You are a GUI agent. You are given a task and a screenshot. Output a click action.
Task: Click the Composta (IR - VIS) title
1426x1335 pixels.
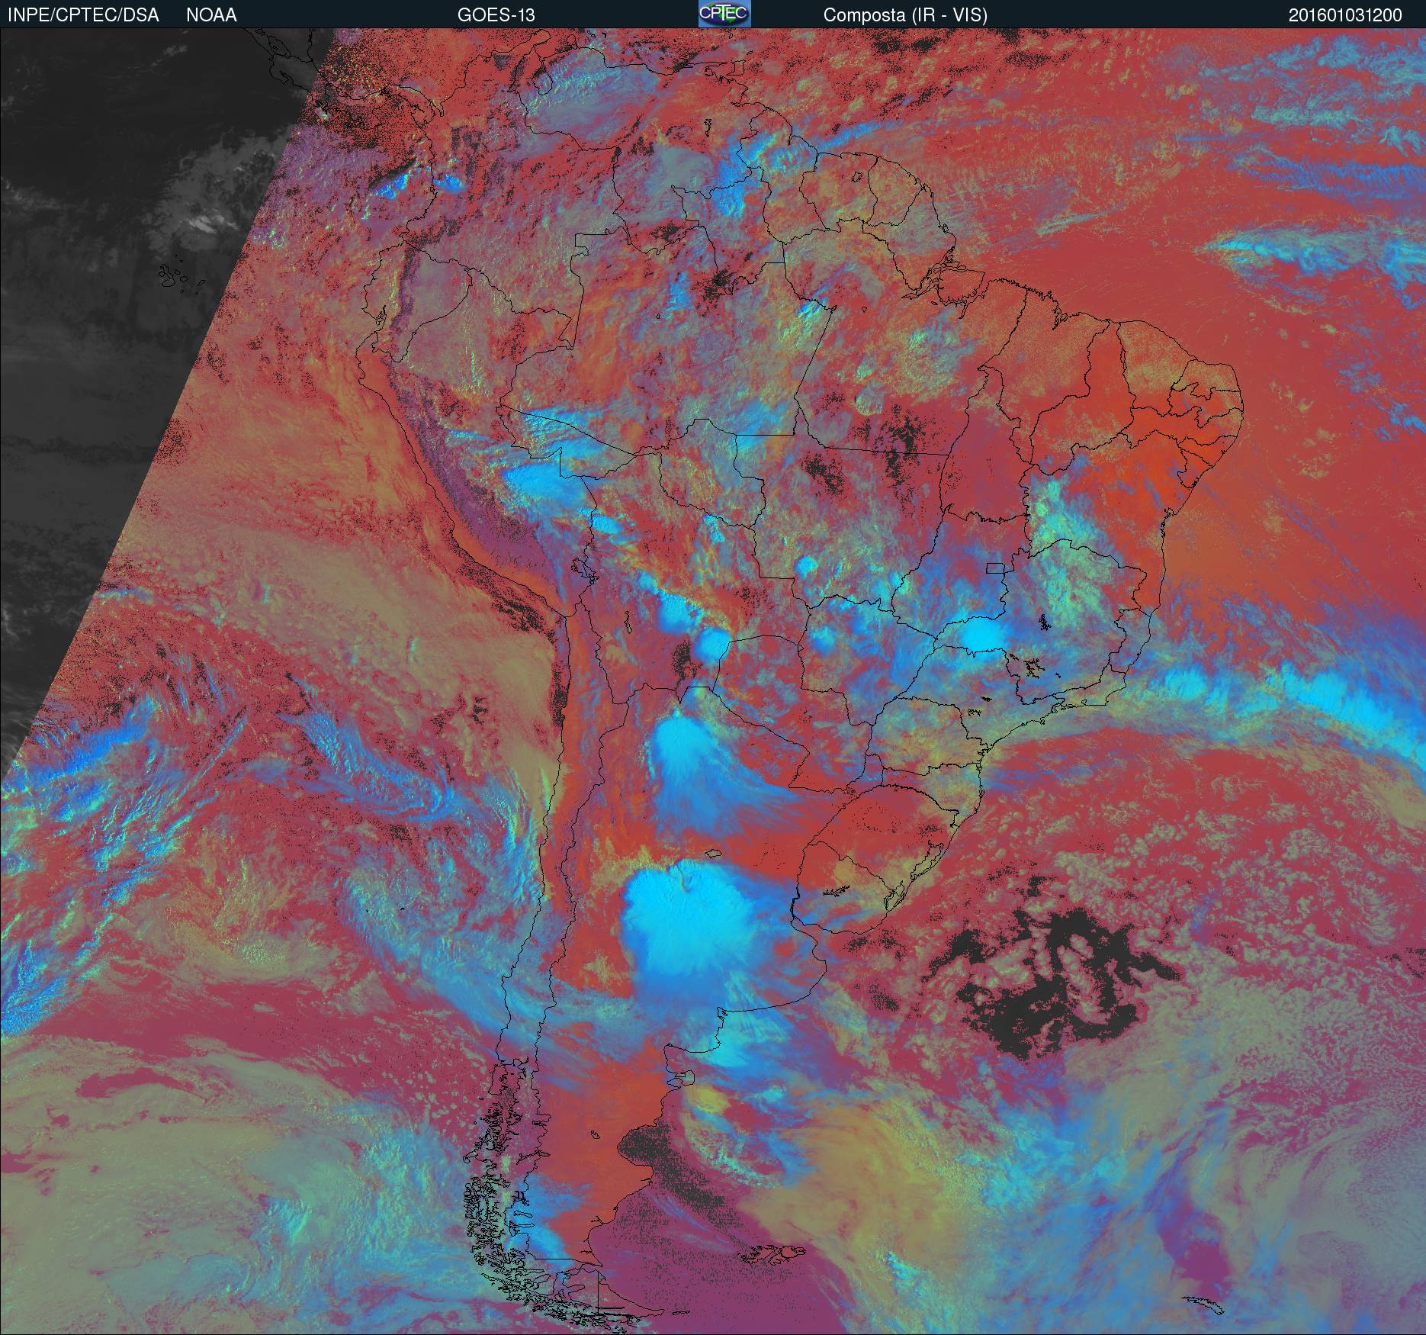coord(905,15)
